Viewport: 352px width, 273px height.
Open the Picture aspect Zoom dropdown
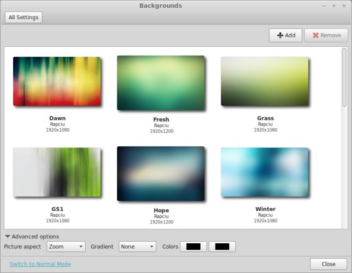tap(66, 247)
